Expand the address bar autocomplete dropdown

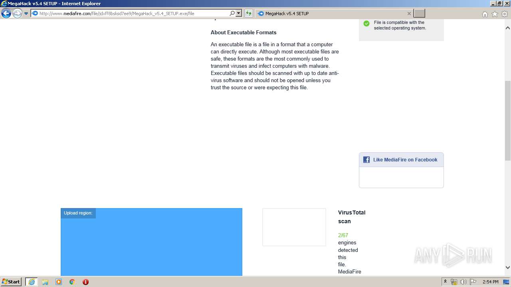tap(239, 13)
